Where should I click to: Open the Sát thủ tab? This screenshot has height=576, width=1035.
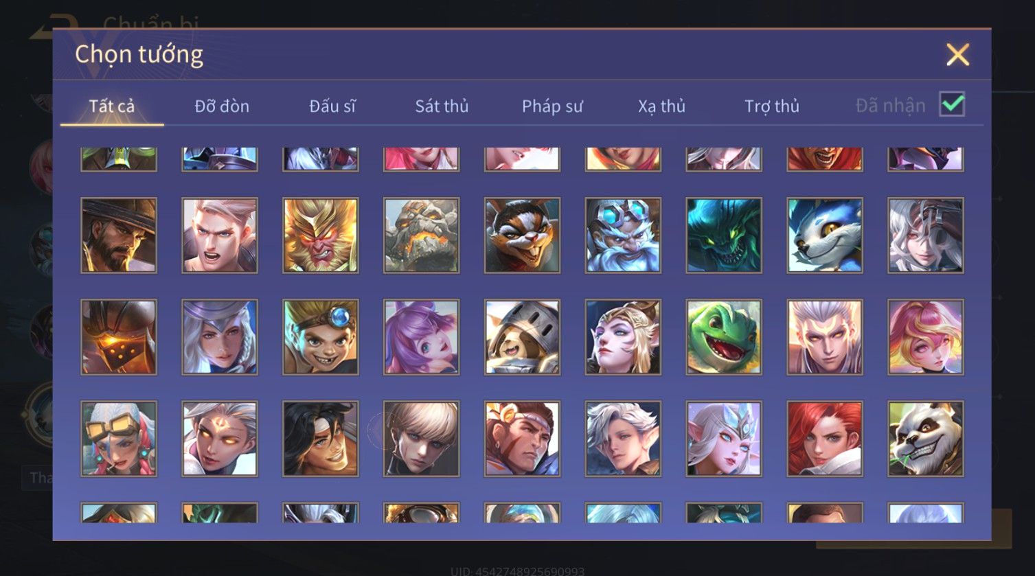pyautogui.click(x=442, y=106)
